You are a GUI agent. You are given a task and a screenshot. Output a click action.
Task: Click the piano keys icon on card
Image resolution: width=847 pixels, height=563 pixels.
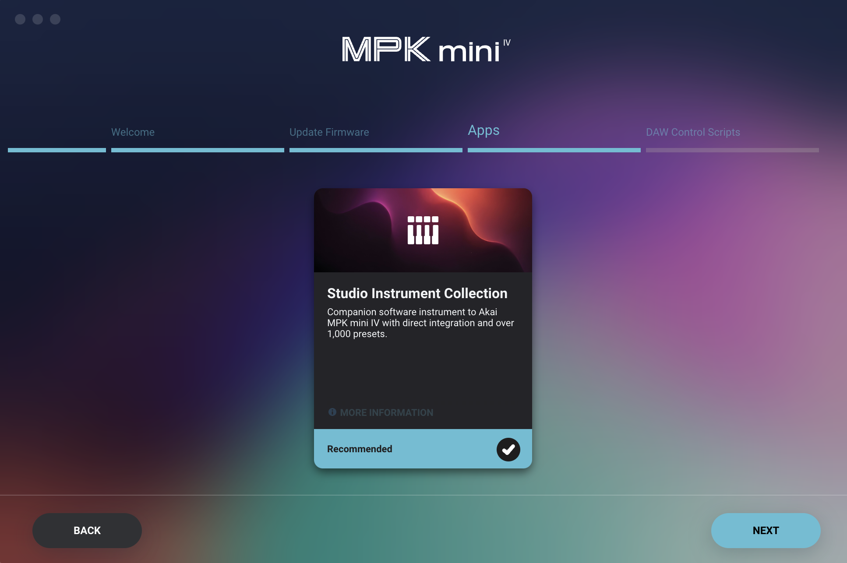click(x=423, y=230)
